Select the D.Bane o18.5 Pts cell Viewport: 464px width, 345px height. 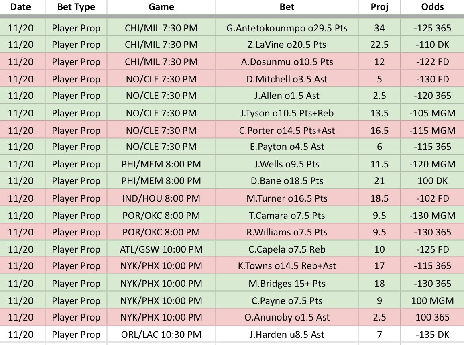[287, 180]
